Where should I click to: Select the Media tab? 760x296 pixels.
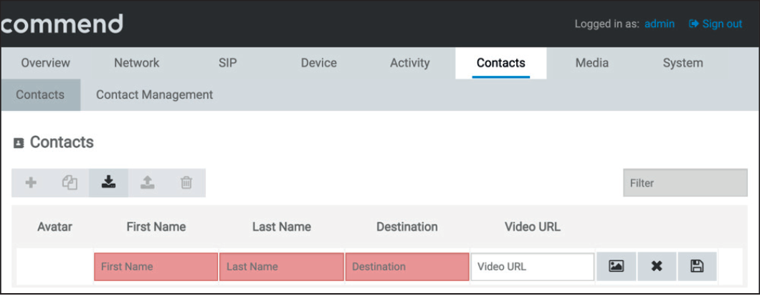592,63
